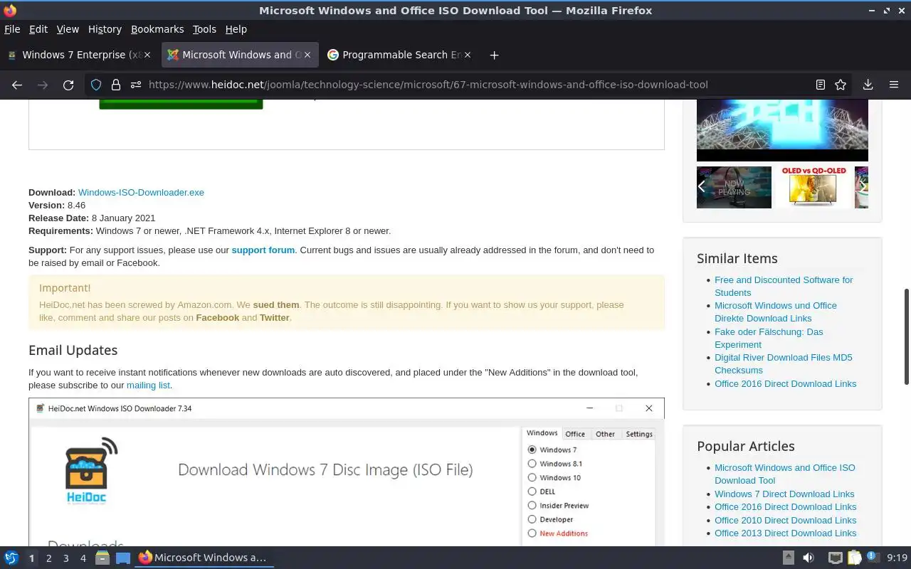Open the Tools menu
The image size is (911, 569).
[204, 29]
